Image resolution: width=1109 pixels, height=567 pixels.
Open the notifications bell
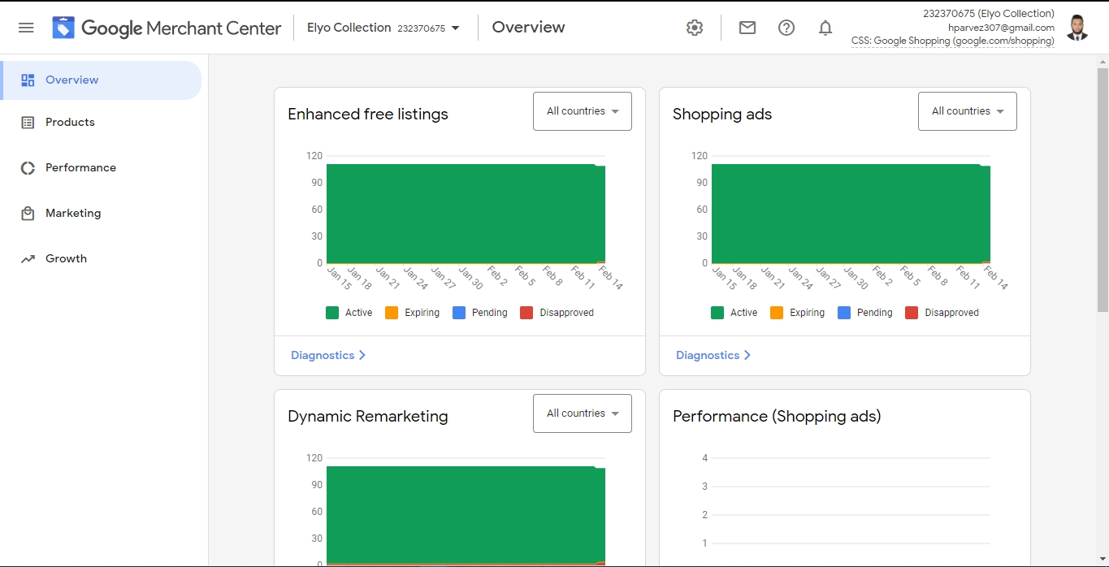pyautogui.click(x=825, y=28)
